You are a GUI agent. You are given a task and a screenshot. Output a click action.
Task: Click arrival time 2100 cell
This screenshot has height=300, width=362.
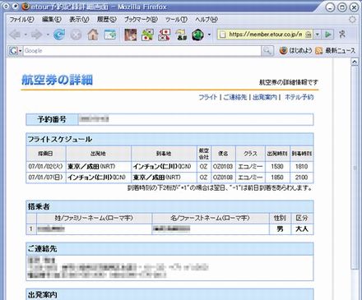[301, 178]
